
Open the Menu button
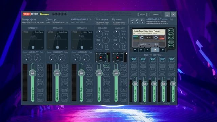tap(156, 14)
